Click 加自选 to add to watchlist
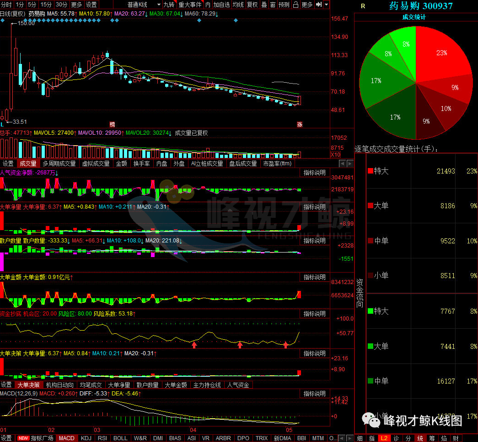 click(222, 5)
